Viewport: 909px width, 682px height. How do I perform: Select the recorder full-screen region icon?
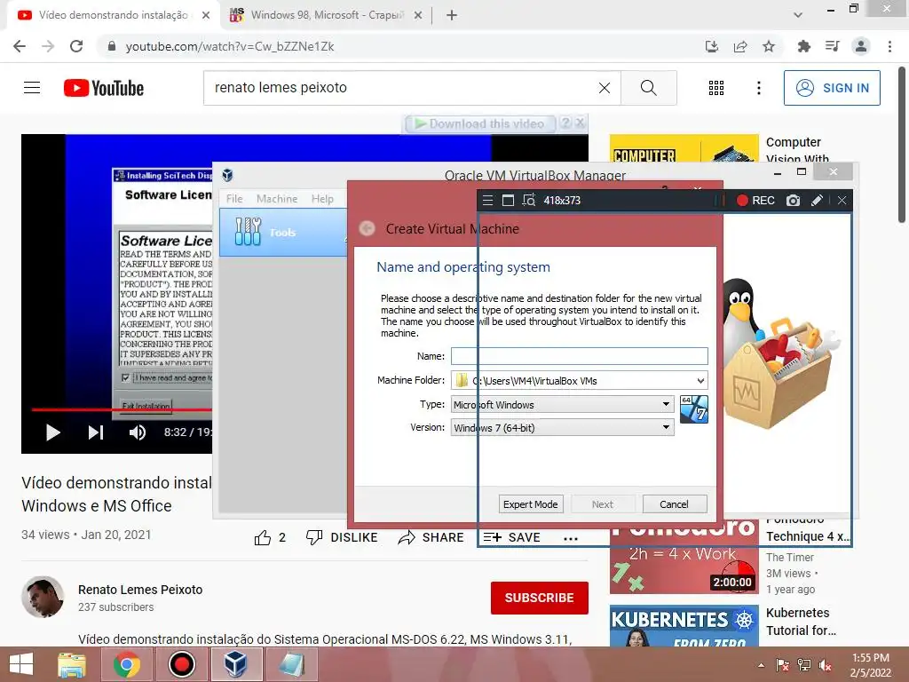pyautogui.click(x=508, y=201)
